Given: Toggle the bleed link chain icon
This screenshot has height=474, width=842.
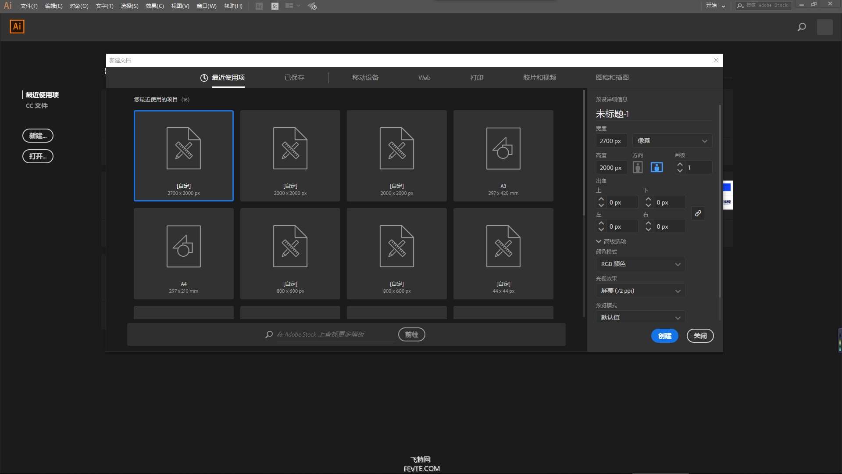Looking at the screenshot, I should click(698, 213).
